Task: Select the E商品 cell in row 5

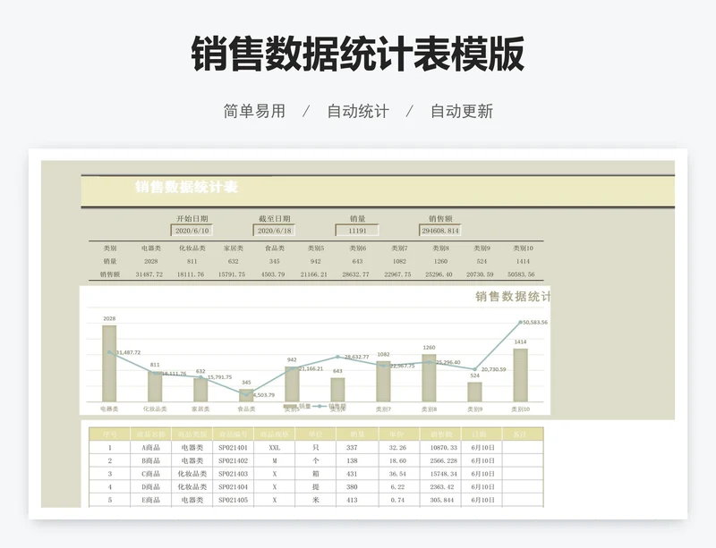Action: tap(150, 500)
